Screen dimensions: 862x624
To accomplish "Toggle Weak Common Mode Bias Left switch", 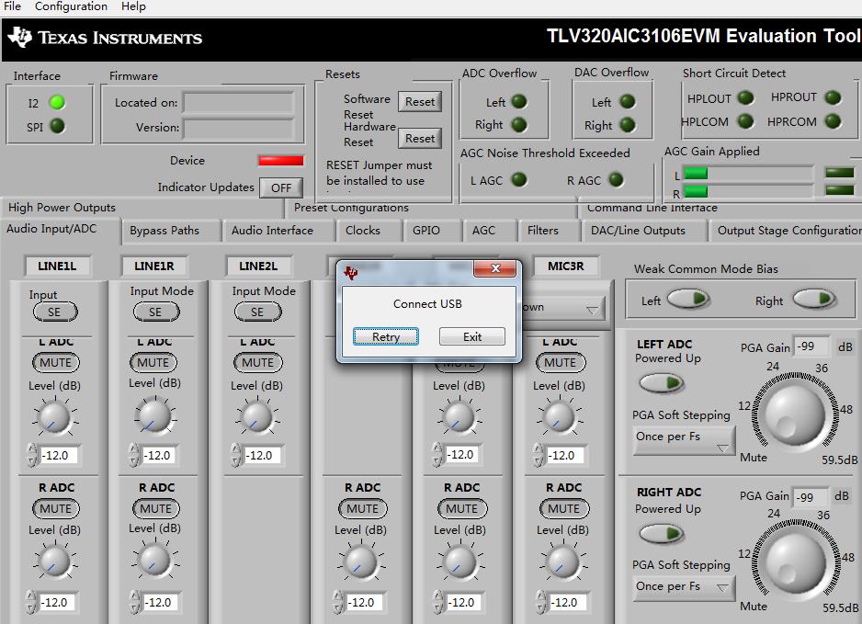I will pyautogui.click(x=687, y=299).
